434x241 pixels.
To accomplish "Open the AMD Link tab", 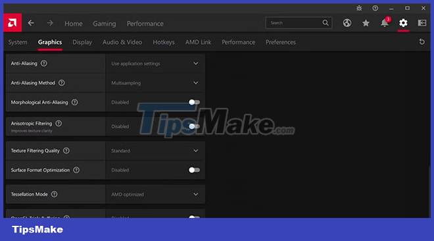I will click(198, 42).
